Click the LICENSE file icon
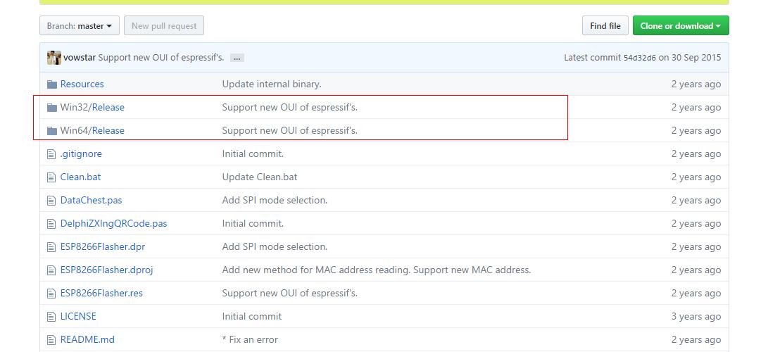Screen dimensions: 768x352 click(51, 317)
